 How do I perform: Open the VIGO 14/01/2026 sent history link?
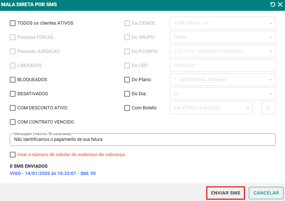click(53, 173)
